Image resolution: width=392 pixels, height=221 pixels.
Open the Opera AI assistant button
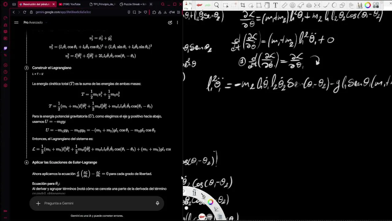[172, 12]
